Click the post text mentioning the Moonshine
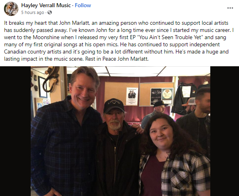239x196 pixels. (x=115, y=38)
